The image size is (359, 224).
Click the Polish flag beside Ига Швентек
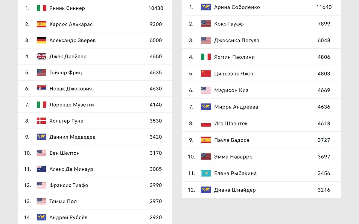(206, 123)
